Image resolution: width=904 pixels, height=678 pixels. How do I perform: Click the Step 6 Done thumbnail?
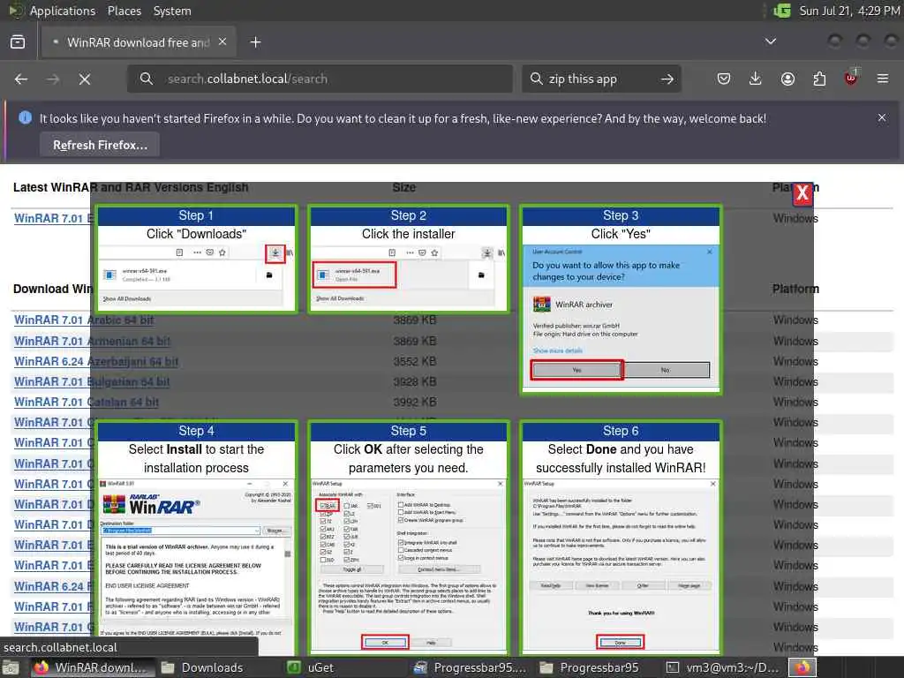[x=621, y=538]
